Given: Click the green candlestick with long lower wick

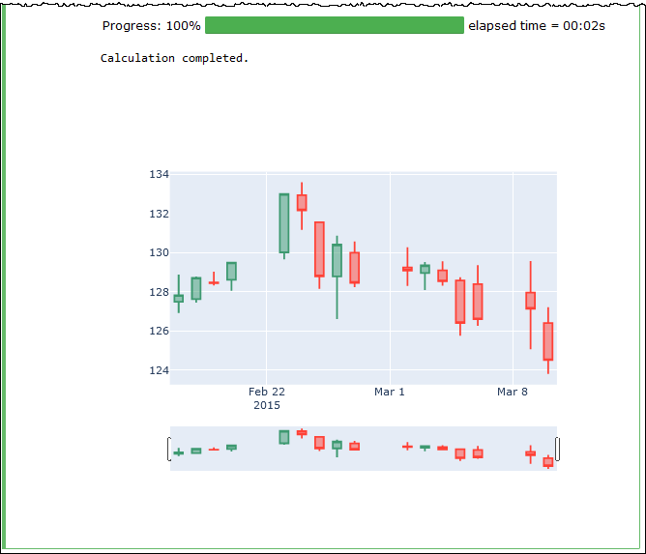Looking at the screenshot, I should point(337,260).
